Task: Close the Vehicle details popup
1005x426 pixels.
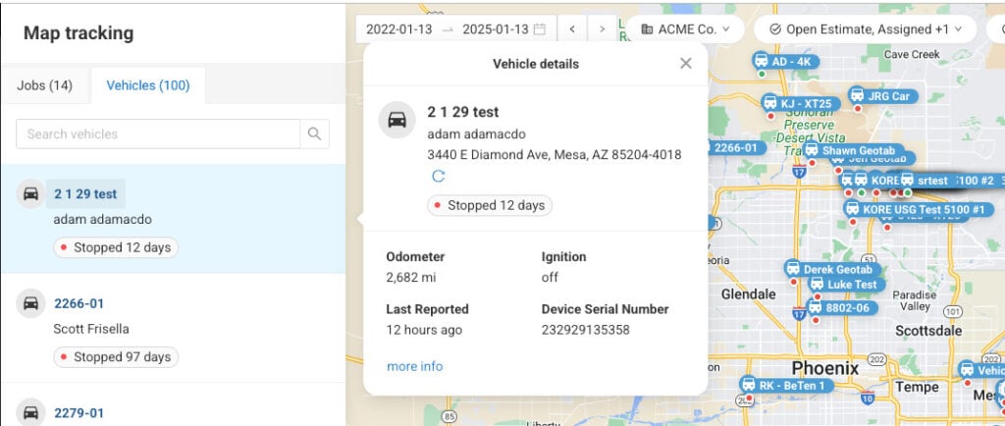Action: tap(685, 64)
